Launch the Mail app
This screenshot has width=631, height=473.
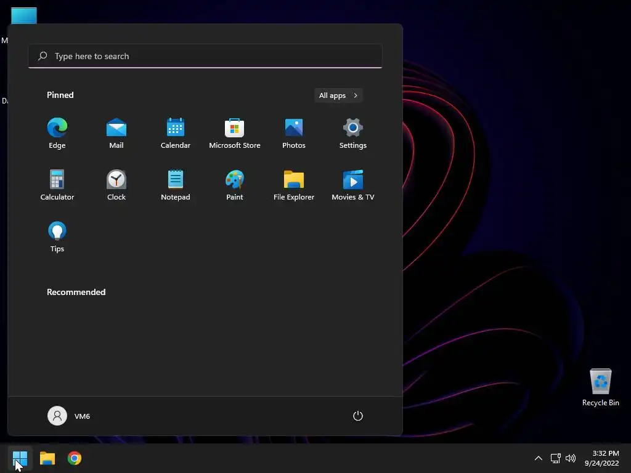[x=116, y=134]
